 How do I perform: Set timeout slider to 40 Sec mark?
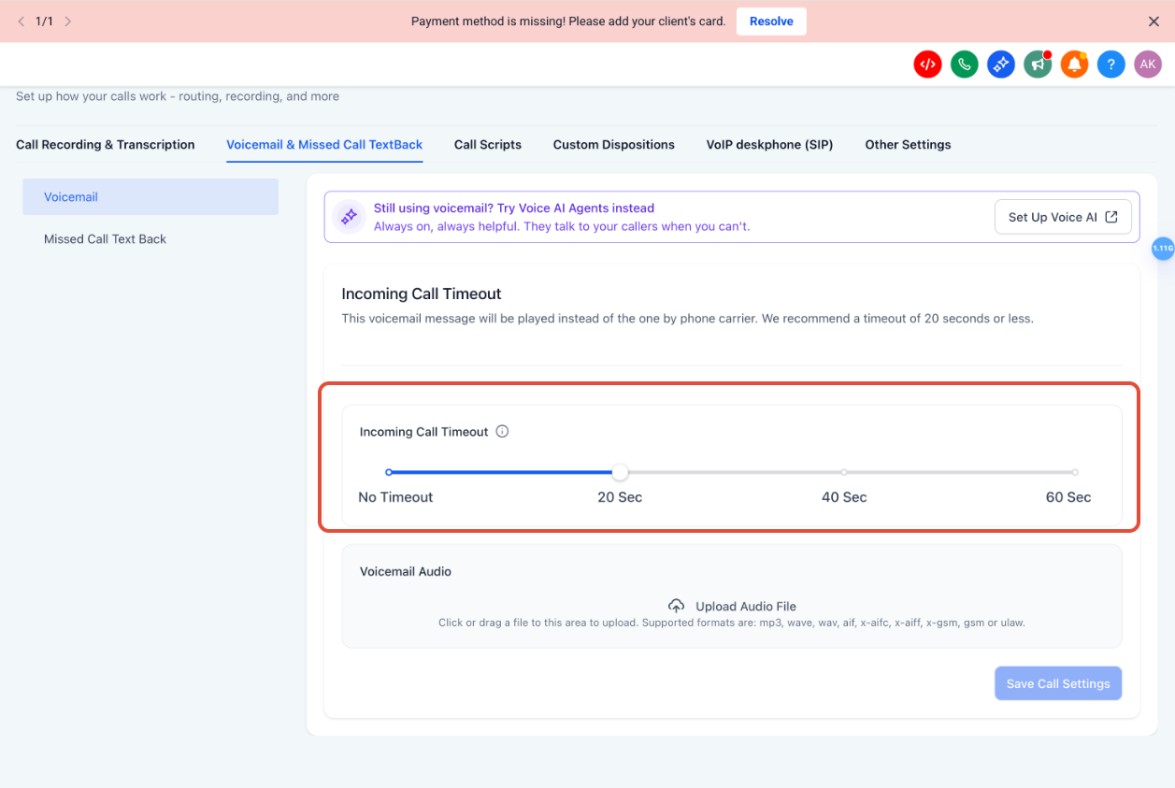pyautogui.click(x=844, y=472)
